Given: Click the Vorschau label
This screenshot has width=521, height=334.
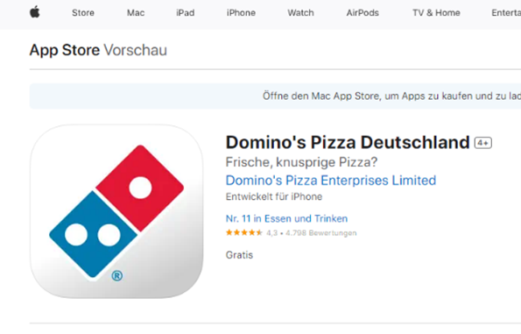Looking at the screenshot, I should (135, 50).
